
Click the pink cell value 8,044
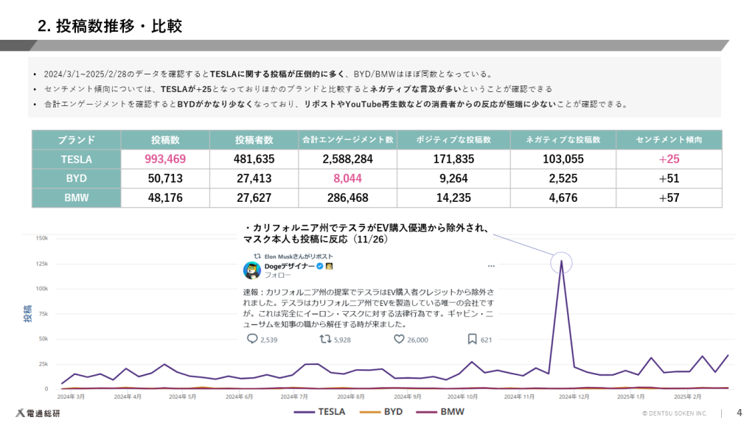348,178
